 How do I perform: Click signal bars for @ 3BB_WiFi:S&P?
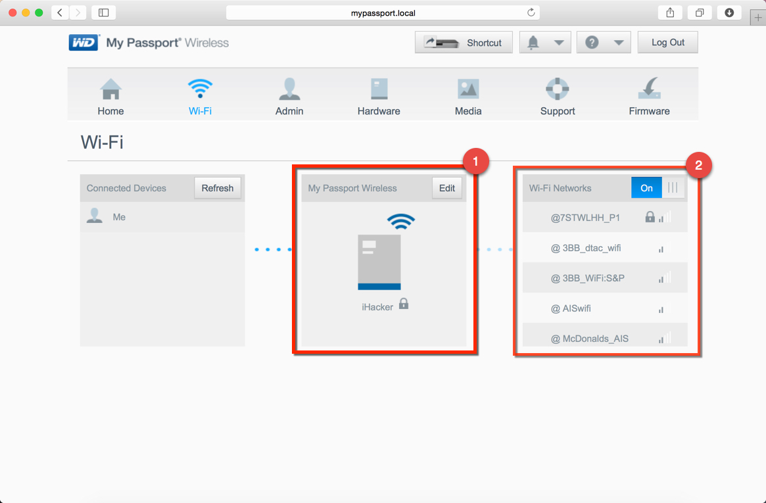coord(665,277)
